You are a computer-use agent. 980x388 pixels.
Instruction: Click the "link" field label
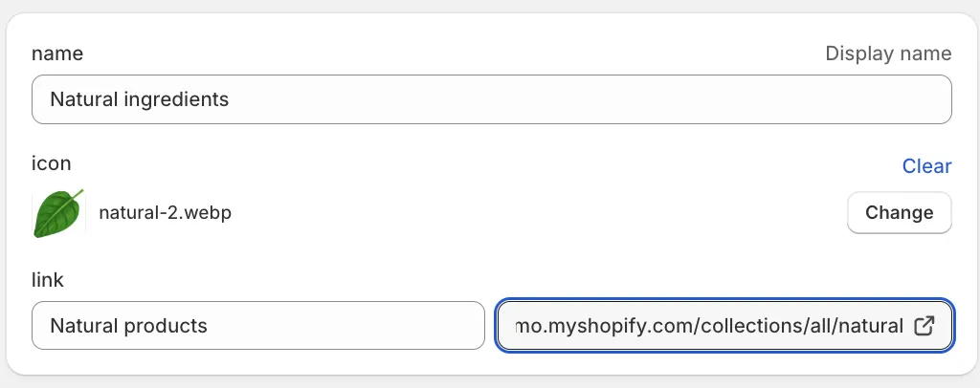[48, 280]
